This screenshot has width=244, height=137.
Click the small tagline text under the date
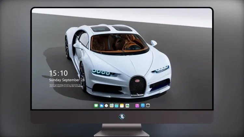point(66,86)
